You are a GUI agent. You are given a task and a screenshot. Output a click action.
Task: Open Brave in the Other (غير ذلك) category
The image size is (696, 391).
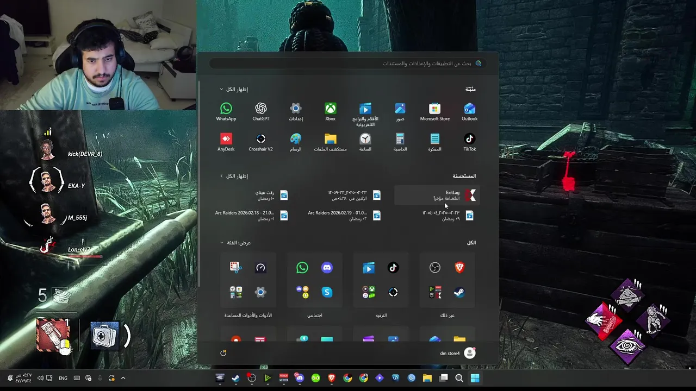pyautogui.click(x=459, y=267)
